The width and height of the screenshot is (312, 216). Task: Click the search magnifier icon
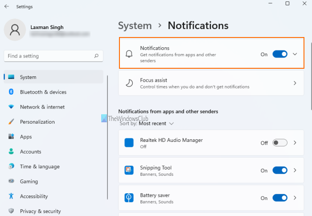[96, 56]
